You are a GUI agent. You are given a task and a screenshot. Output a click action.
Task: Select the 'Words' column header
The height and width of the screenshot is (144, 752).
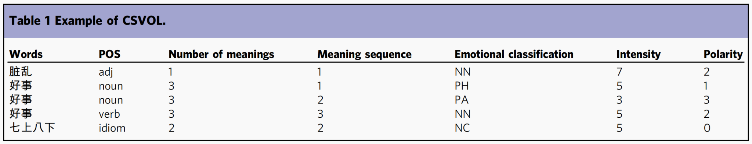[x=26, y=54]
